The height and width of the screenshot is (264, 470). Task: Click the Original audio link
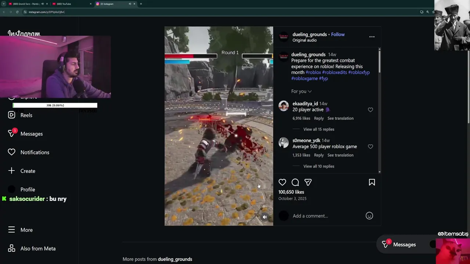[304, 40]
